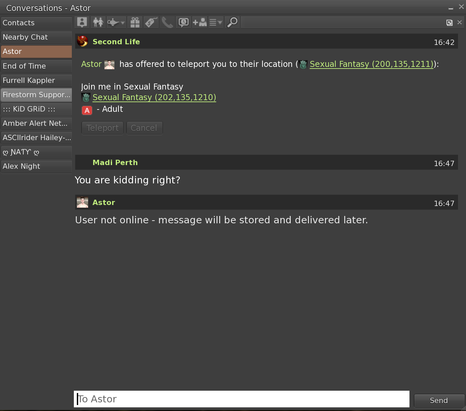The height and width of the screenshot is (411, 466).
Task: Open the teleport lamp dropdown
Action: [116, 22]
